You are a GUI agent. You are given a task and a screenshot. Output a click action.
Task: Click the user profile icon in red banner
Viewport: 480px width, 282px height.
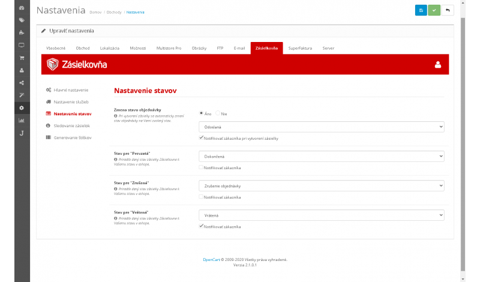(x=438, y=65)
